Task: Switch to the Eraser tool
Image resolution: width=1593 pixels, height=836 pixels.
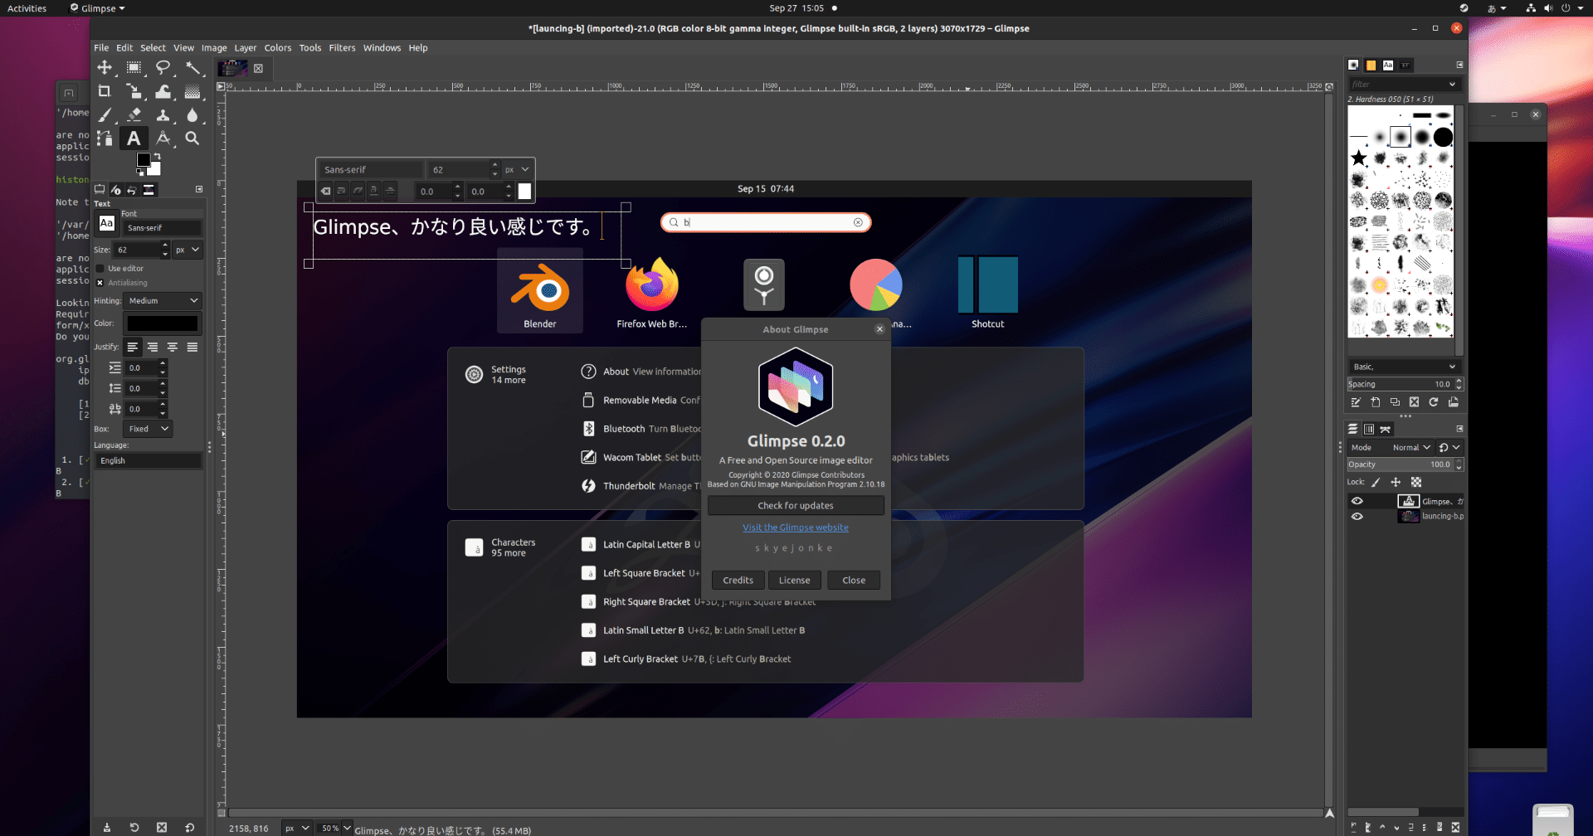Action: [134, 115]
